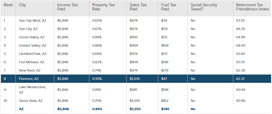Click the Retirement Tax Friendliness Index header
Viewport: 272px width, 114px height.
pos(252,7)
